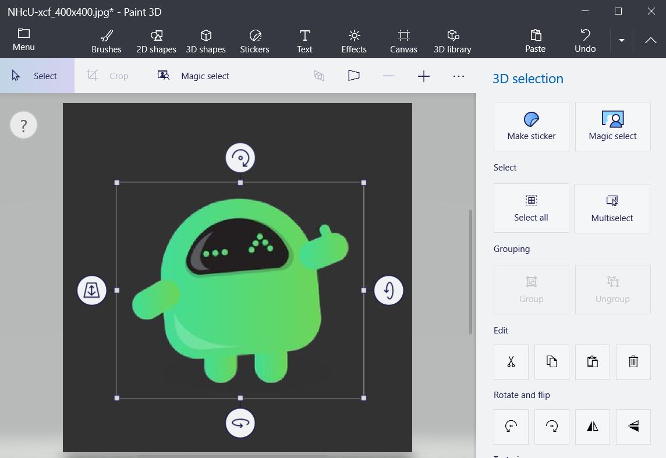The width and height of the screenshot is (666, 458).
Task: Click the bottom-right selection corner handle
Action: pos(364,398)
